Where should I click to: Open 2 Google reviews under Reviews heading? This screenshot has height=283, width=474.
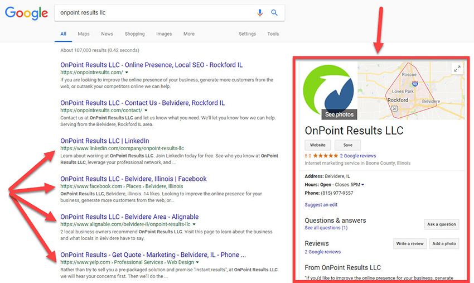[x=322, y=252]
